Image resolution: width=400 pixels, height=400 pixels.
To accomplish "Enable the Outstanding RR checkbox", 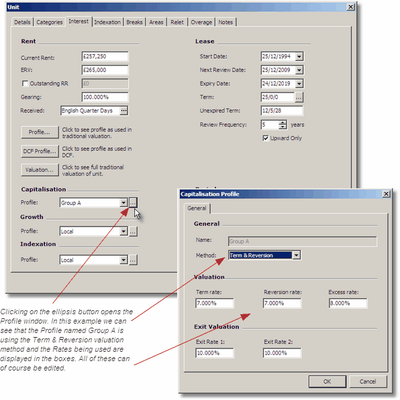I will pyautogui.click(x=25, y=84).
